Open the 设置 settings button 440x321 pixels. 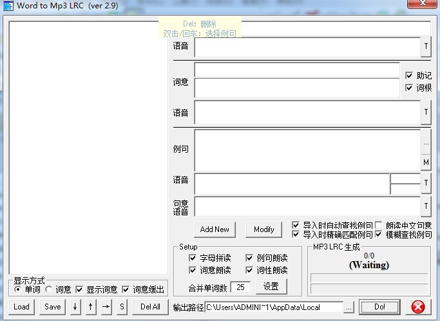click(271, 286)
